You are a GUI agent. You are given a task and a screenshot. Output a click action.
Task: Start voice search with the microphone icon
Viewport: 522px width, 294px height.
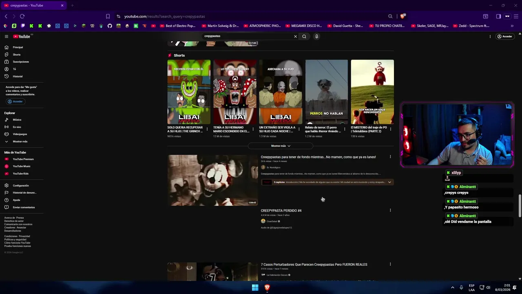pyautogui.click(x=316, y=36)
